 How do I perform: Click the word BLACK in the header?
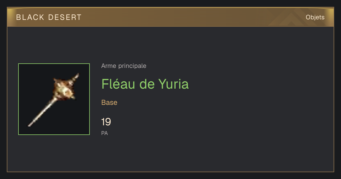click(x=30, y=17)
